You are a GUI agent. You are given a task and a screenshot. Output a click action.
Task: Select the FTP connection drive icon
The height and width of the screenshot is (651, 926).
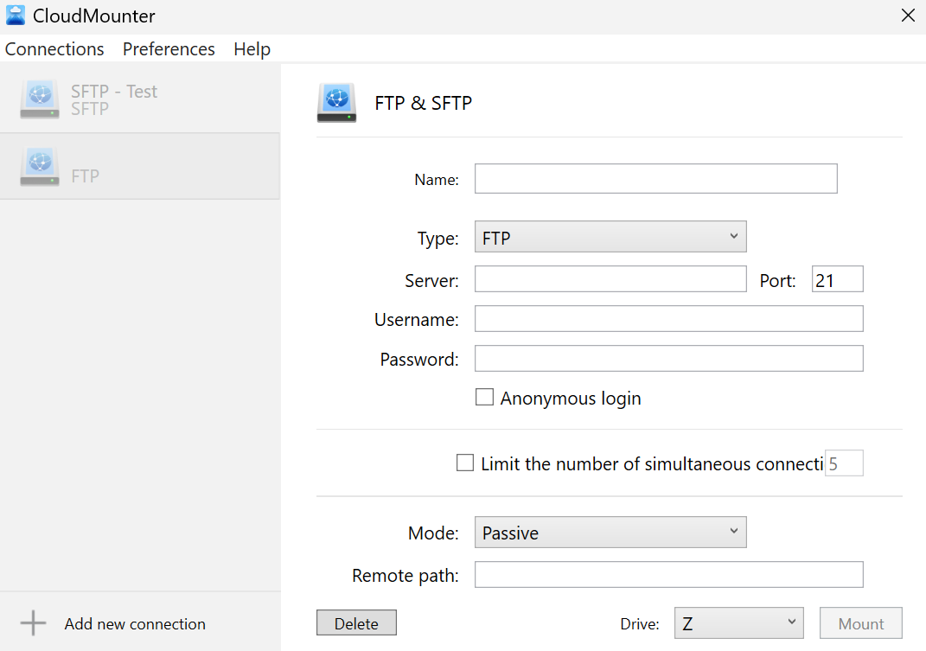pyautogui.click(x=40, y=167)
